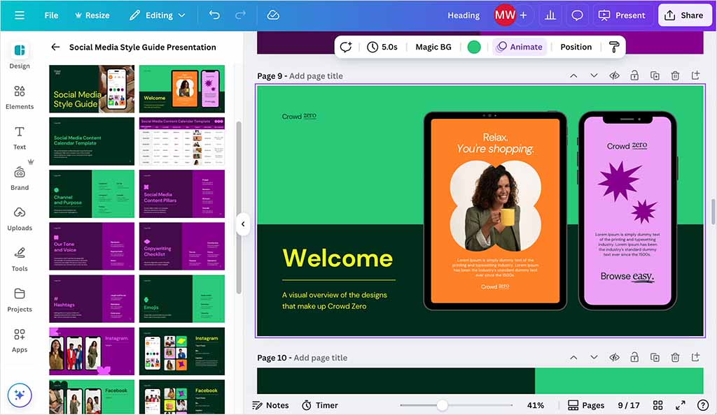Open the Editing mode dropdown
The width and height of the screenshot is (717, 415).
click(158, 15)
